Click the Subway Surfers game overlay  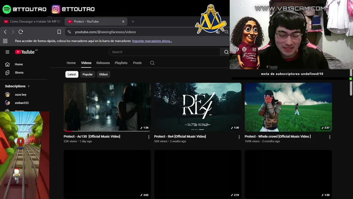pos(25,155)
